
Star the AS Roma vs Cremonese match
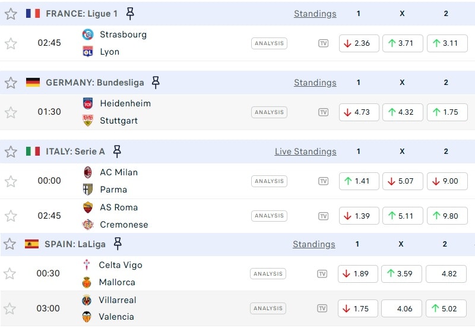11,216
